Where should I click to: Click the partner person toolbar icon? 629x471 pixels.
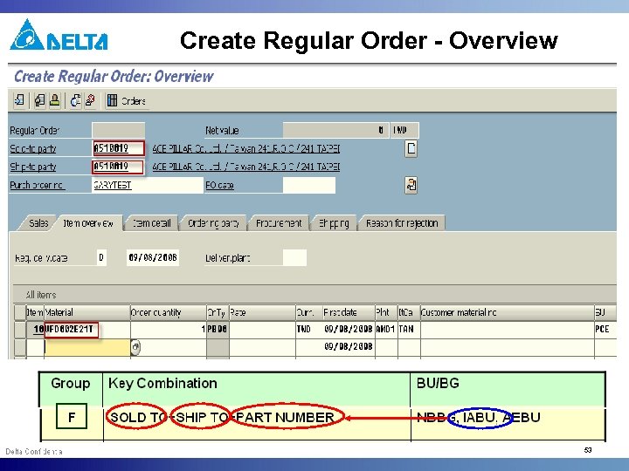pyautogui.click(x=54, y=100)
